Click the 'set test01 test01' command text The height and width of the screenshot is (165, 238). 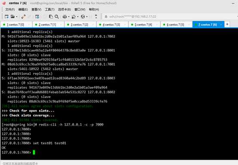click(x=49, y=143)
